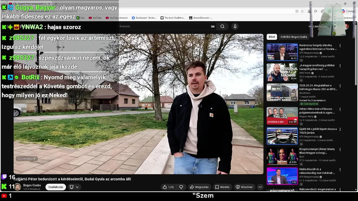Click the favorite star in address bar
Image resolution: width=358 pixels, height=201 pixels.
(302, 11)
